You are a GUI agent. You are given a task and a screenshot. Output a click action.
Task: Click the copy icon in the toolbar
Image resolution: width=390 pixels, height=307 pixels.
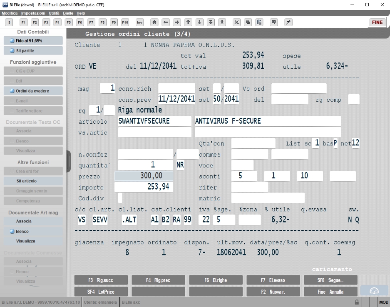pos(248,22)
